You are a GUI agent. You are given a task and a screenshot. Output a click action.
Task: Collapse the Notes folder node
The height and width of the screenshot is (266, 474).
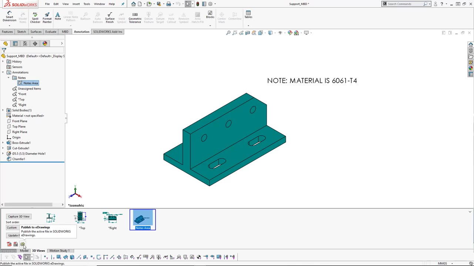pyautogui.click(x=9, y=78)
